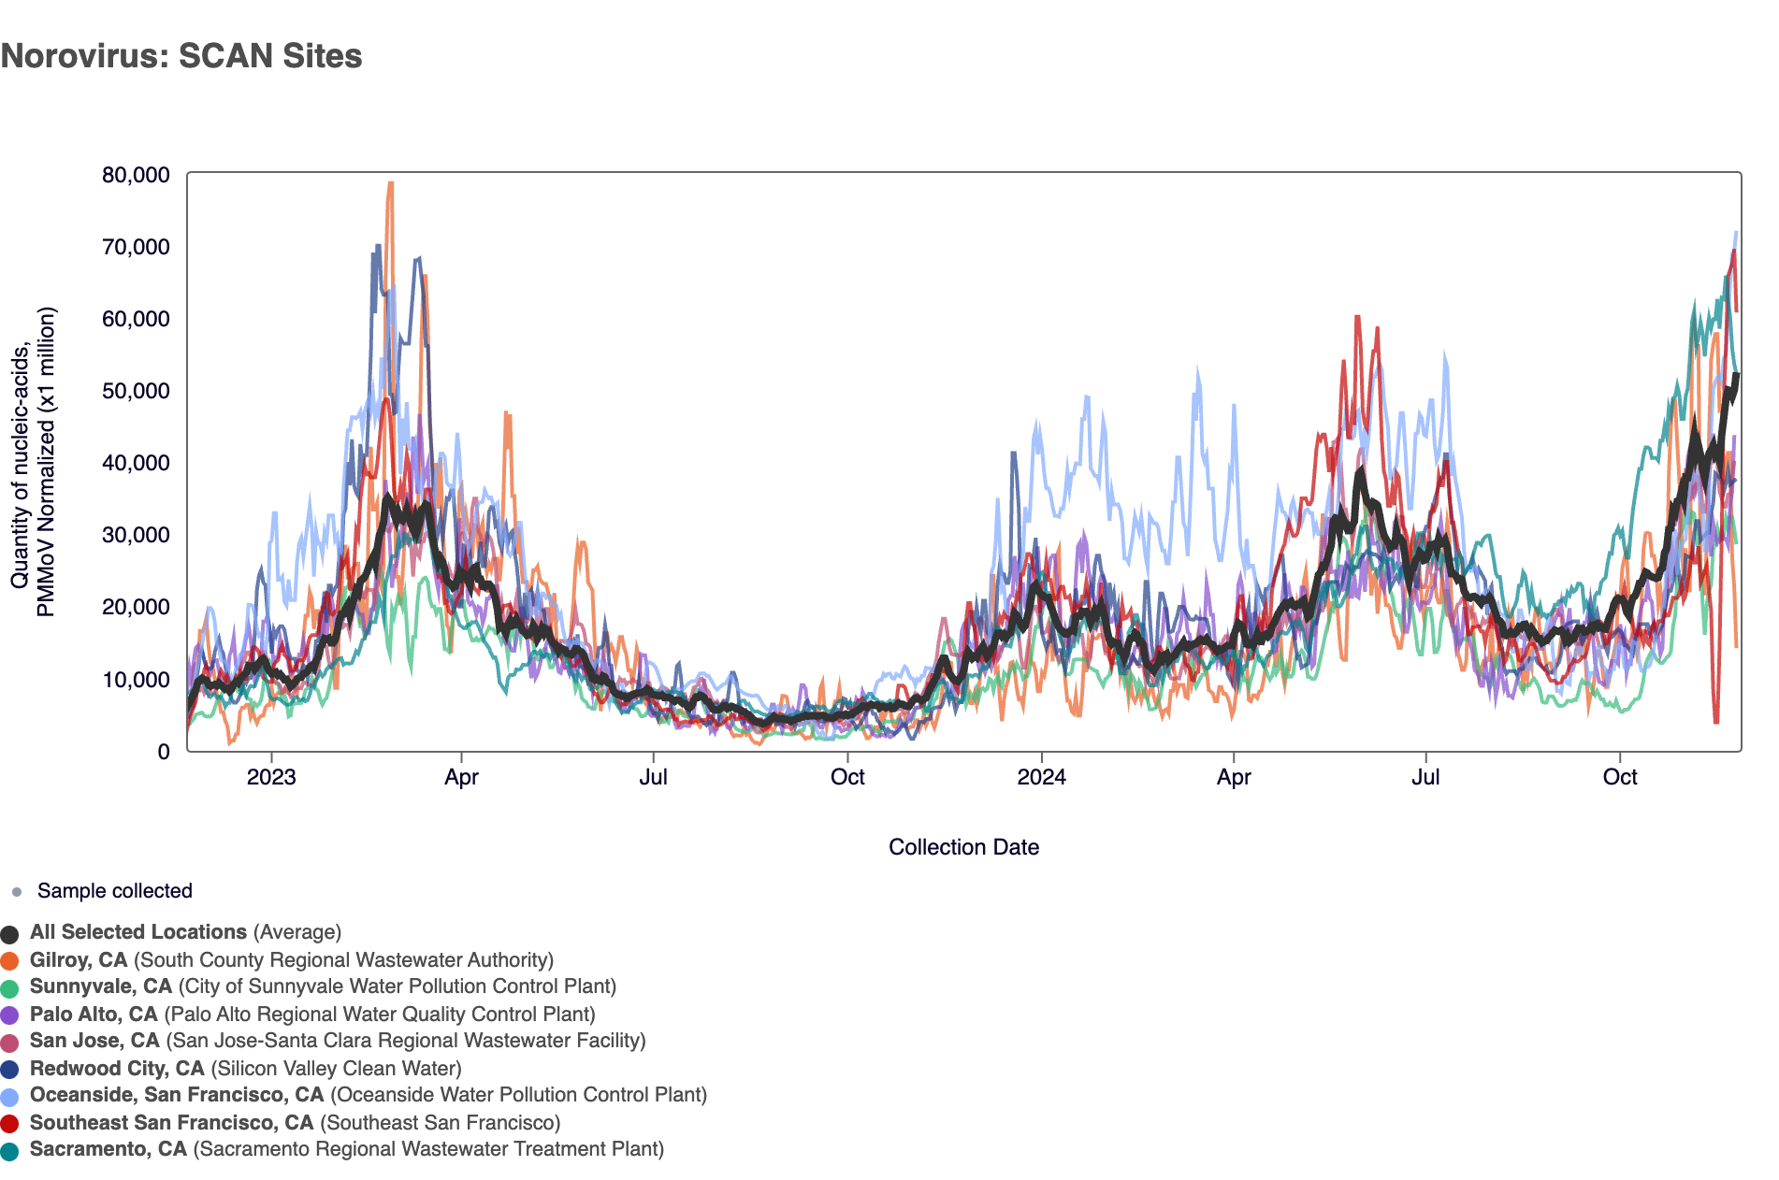Click the Norovirus: SCAN Sites title
This screenshot has width=1779, height=1180.
pos(181,56)
